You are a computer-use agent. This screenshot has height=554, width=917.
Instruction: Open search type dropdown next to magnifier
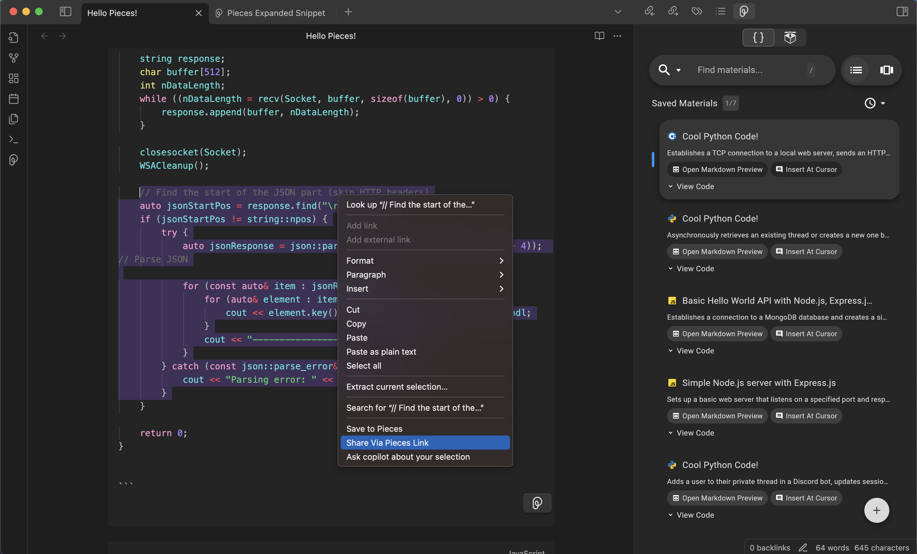tap(679, 70)
